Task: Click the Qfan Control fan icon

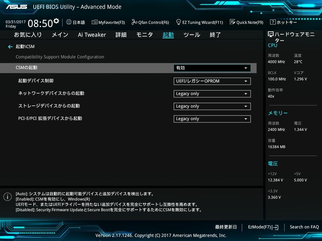Action: click(134, 22)
